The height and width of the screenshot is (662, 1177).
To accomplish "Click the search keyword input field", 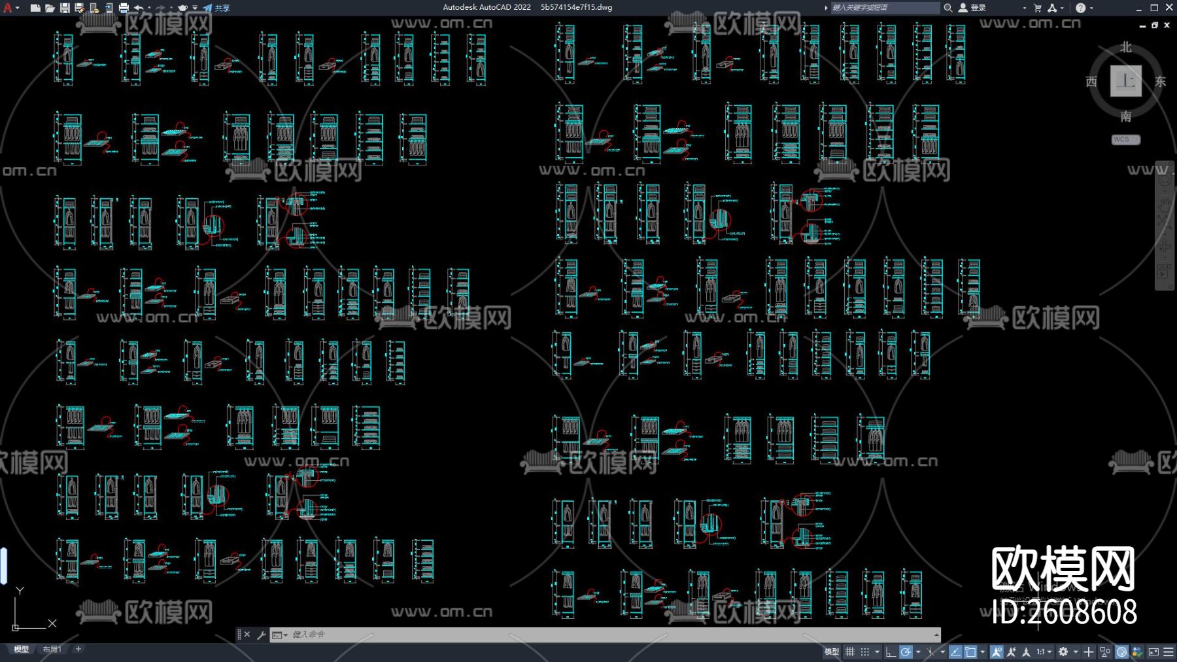I will tap(885, 8).
